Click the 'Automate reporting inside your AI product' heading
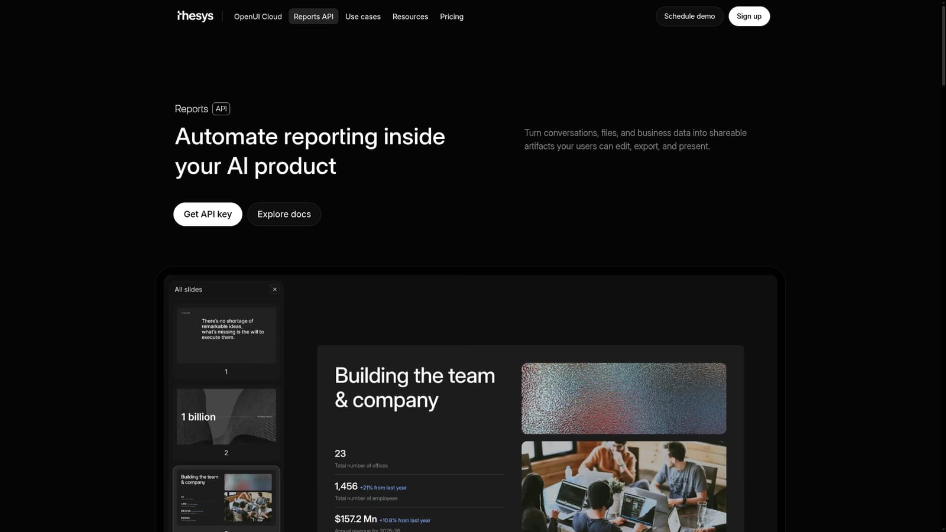 310,151
